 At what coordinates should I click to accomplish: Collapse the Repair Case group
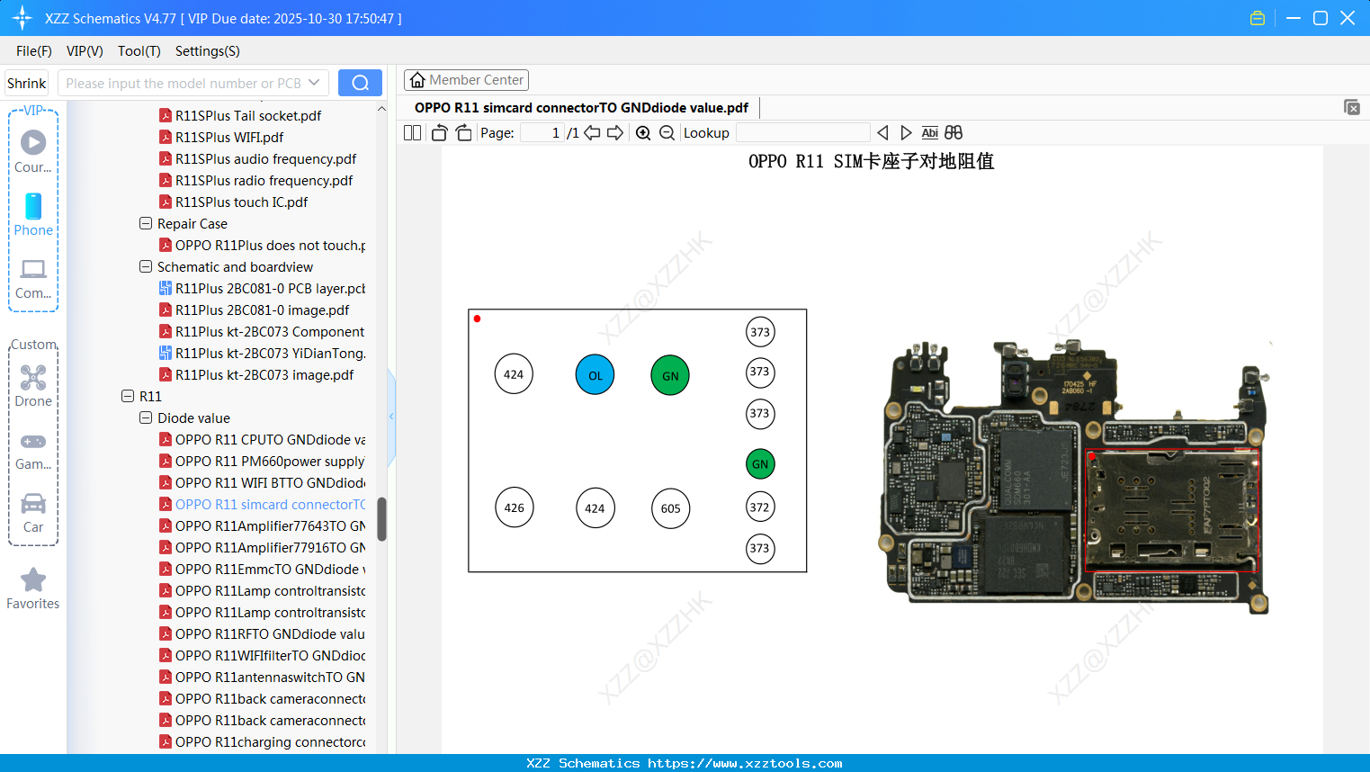click(x=145, y=223)
